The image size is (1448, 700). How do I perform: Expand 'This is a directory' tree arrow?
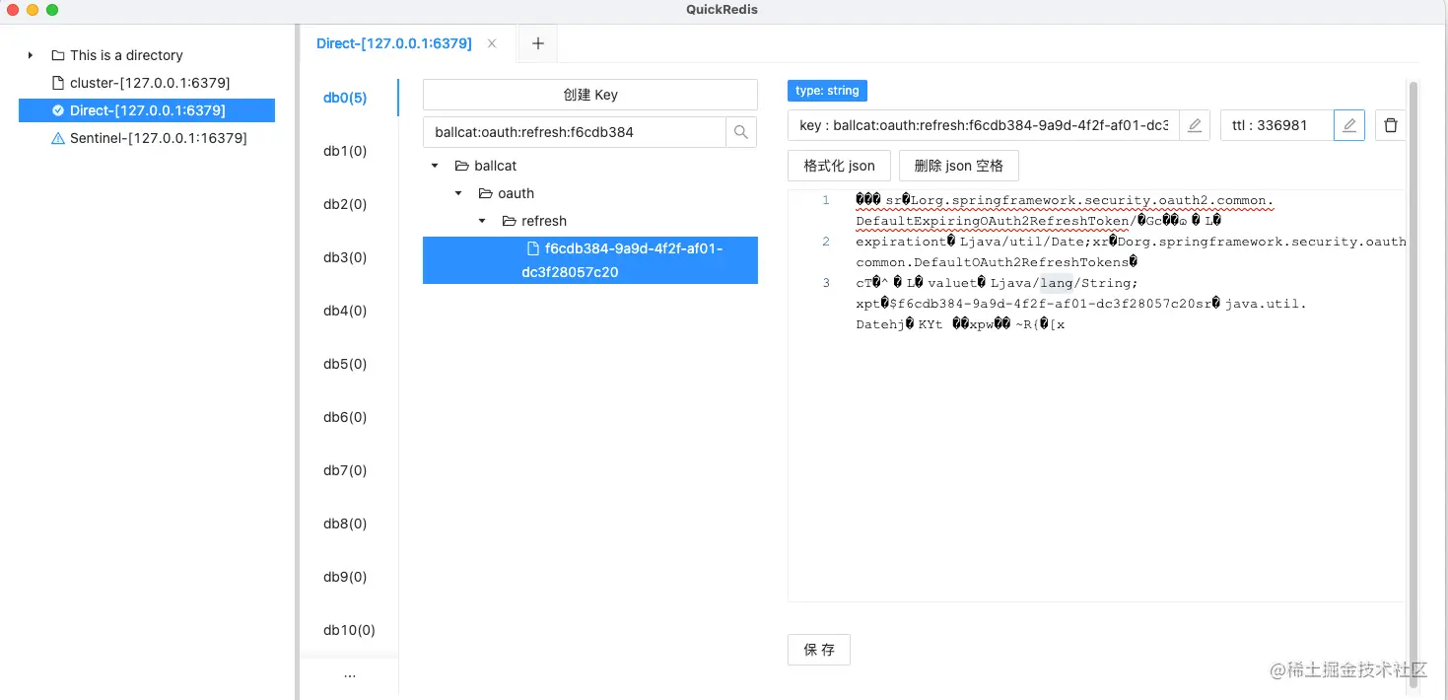(31, 55)
